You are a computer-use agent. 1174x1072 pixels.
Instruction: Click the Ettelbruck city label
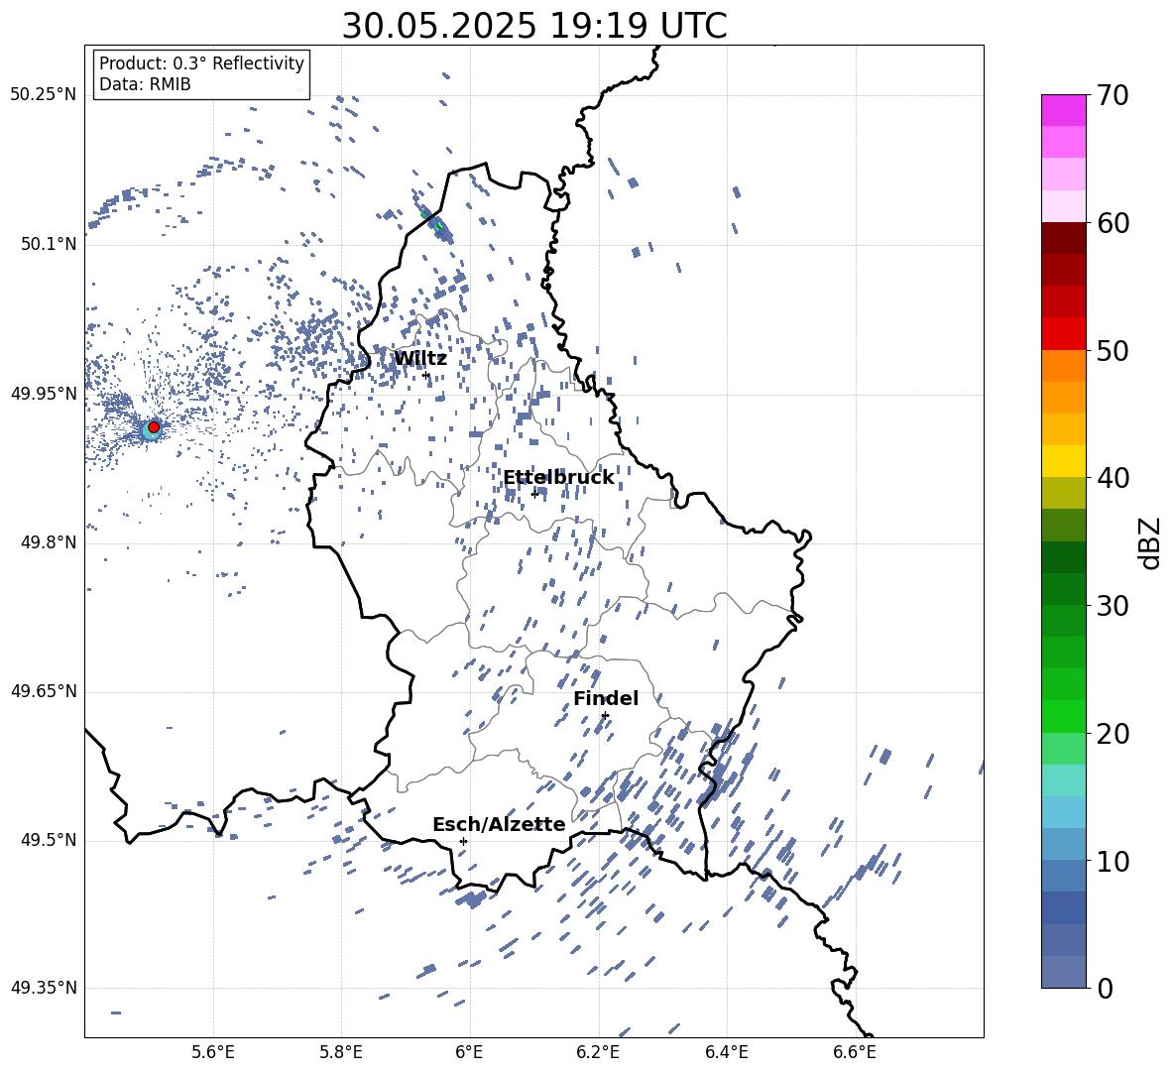(x=558, y=478)
